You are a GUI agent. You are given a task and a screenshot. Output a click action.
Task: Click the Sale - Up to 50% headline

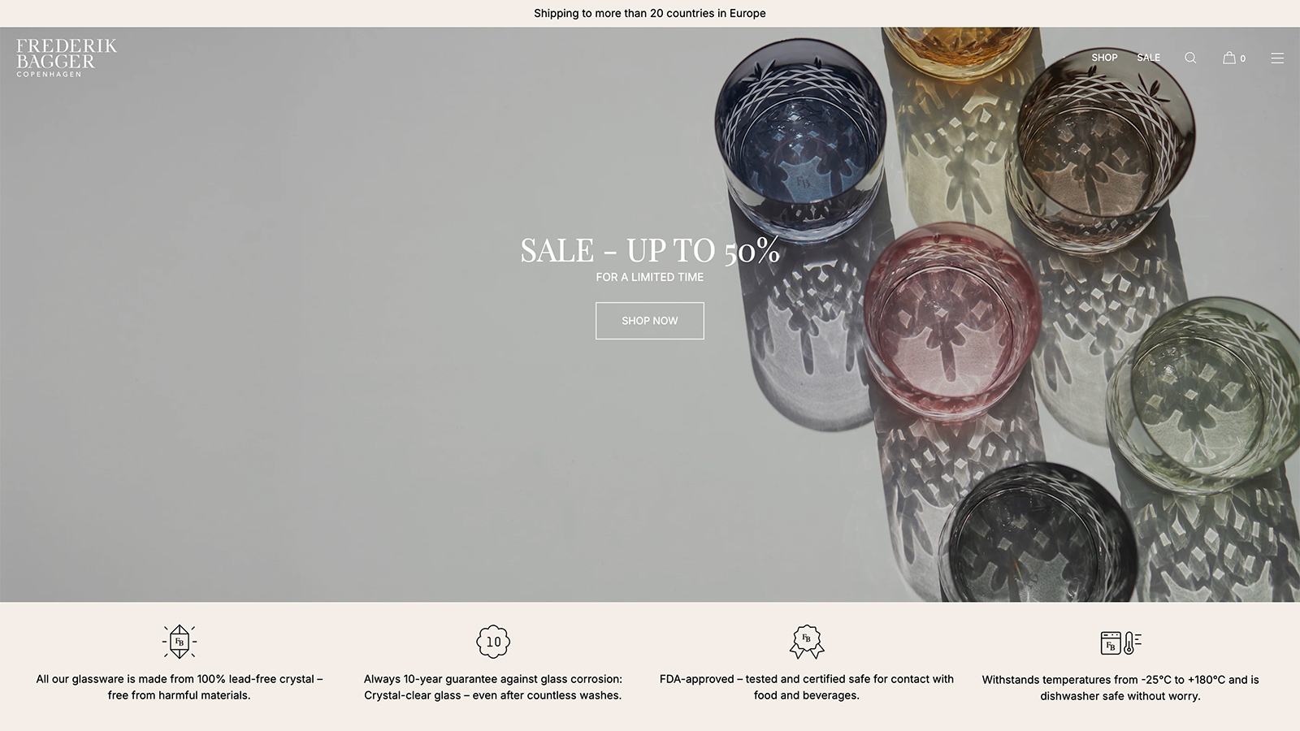point(650,250)
